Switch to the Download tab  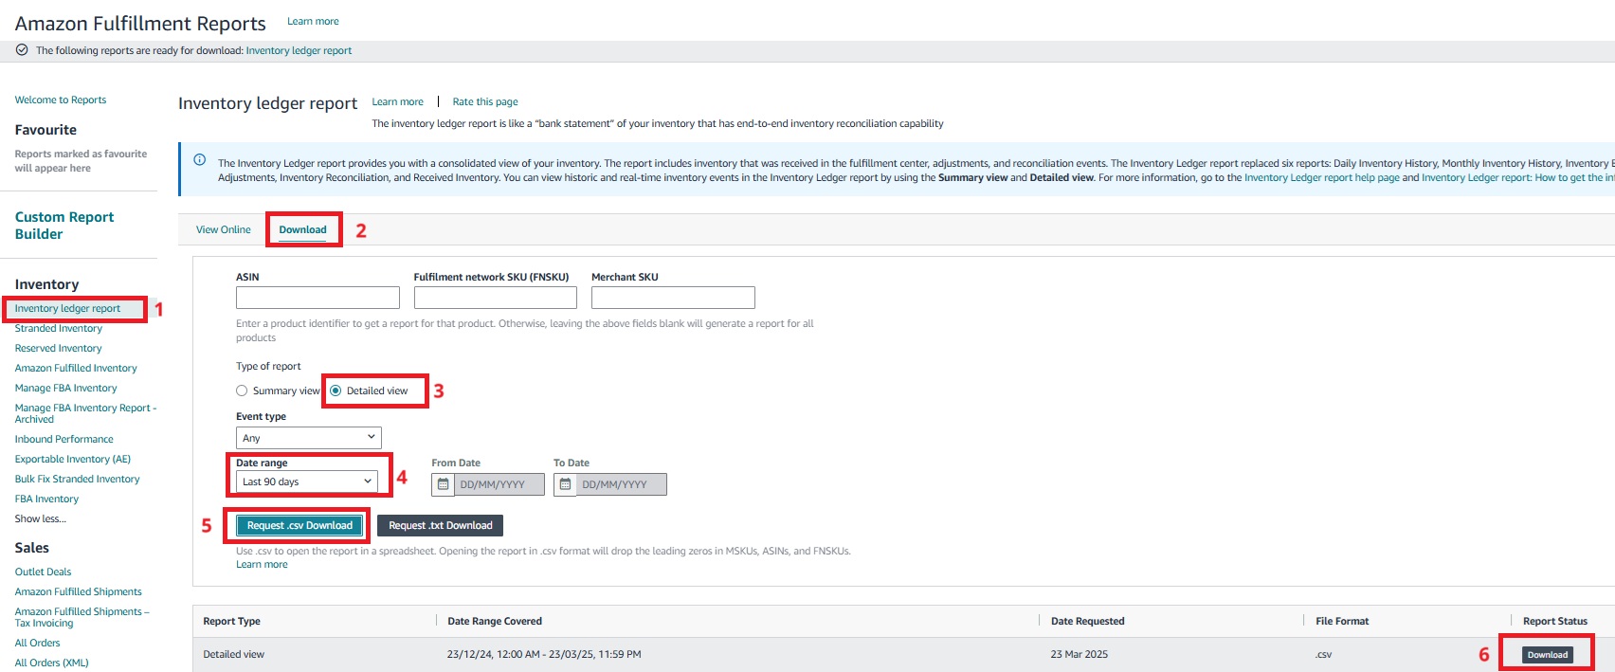point(302,229)
